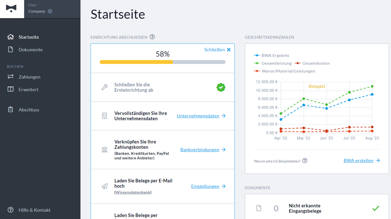The width and height of the screenshot is (391, 219).
Task: Open company settings gear icon
Action: pos(50,11)
